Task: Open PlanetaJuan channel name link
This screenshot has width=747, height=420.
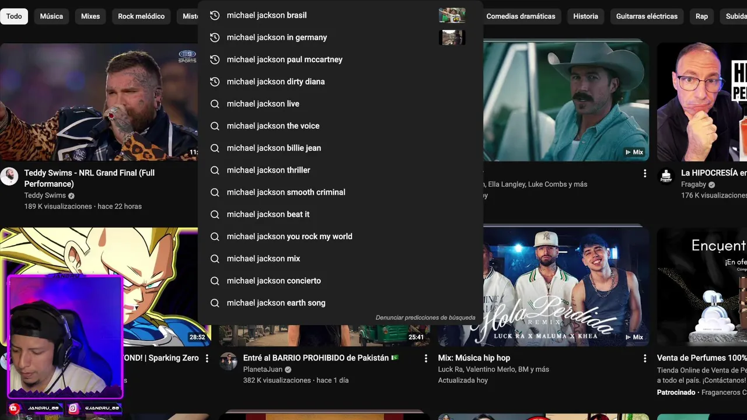Action: coord(263,369)
